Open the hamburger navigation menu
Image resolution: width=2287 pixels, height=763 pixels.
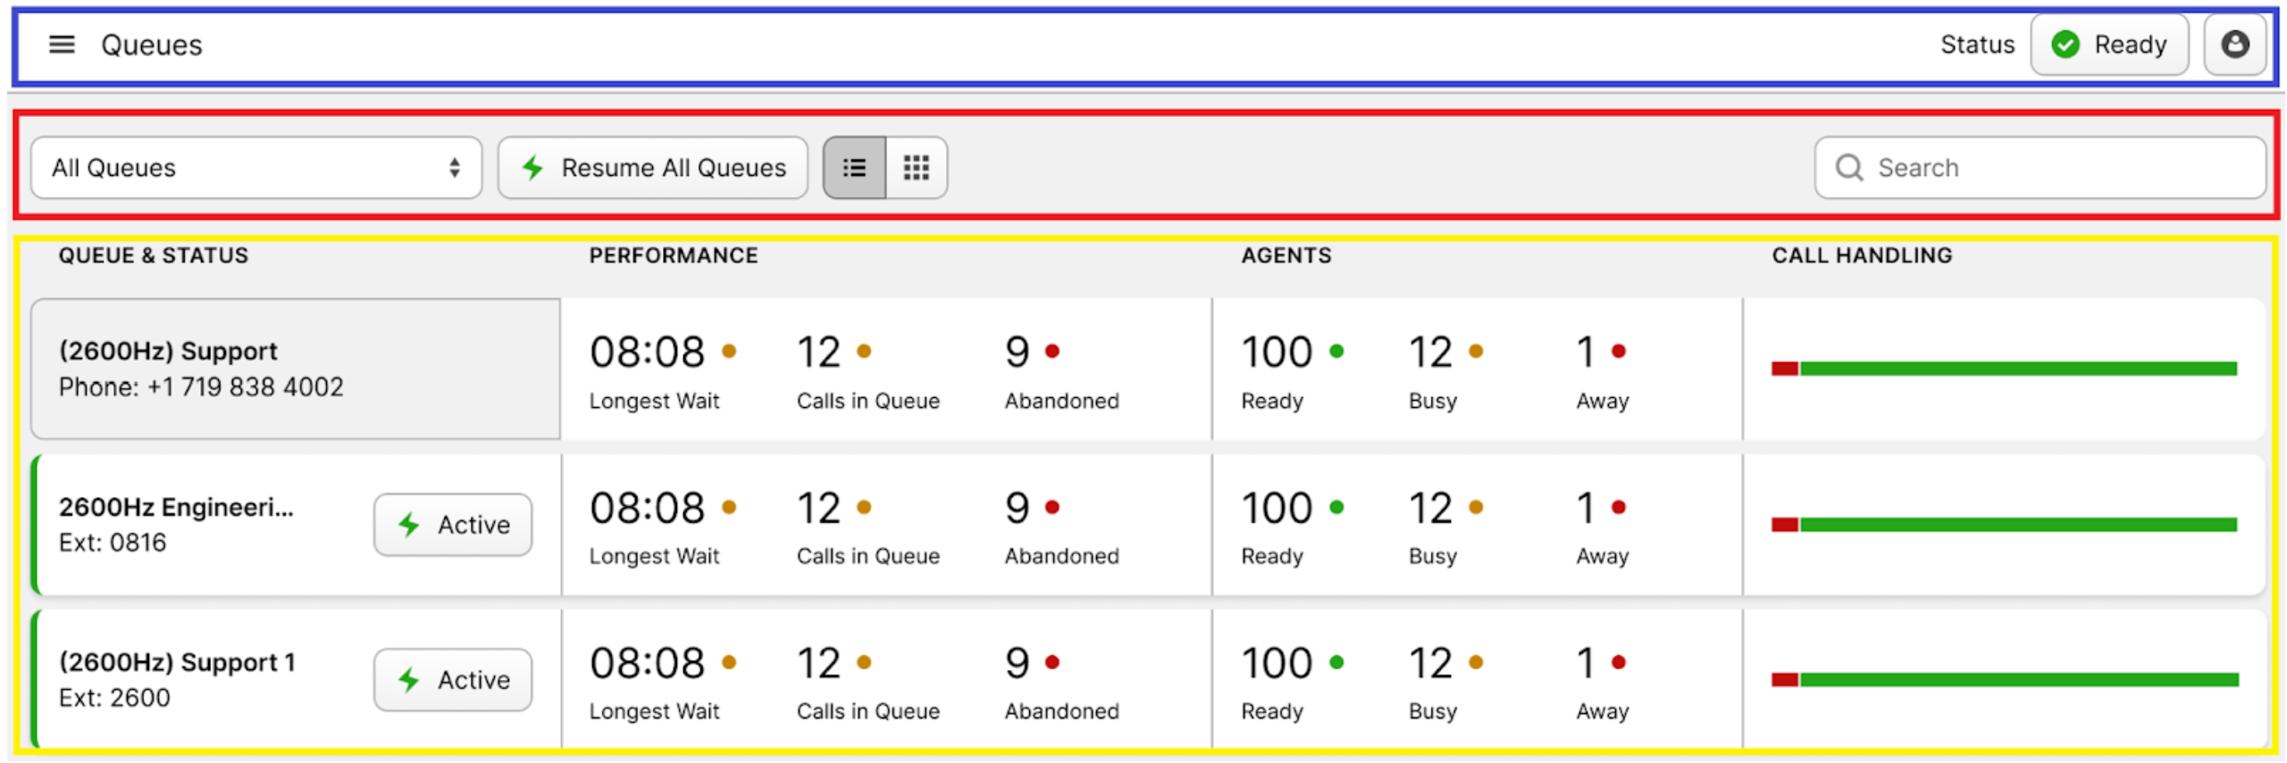(x=61, y=45)
